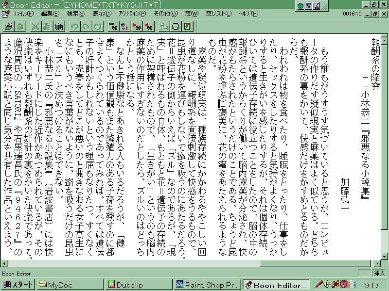Click the vertical scrollbar up arrow
The image size is (389, 291).
point(384,40)
